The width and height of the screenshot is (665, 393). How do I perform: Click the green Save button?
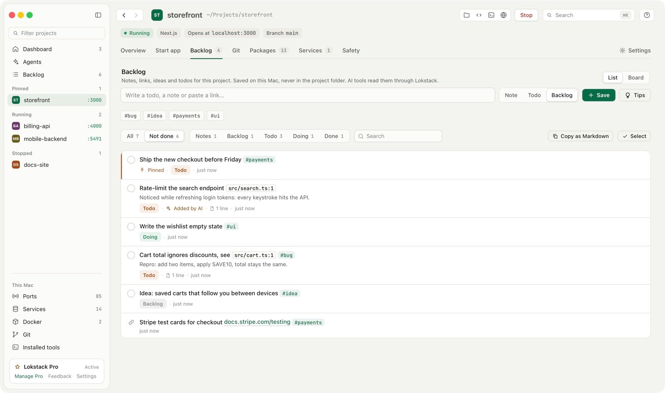pyautogui.click(x=598, y=95)
